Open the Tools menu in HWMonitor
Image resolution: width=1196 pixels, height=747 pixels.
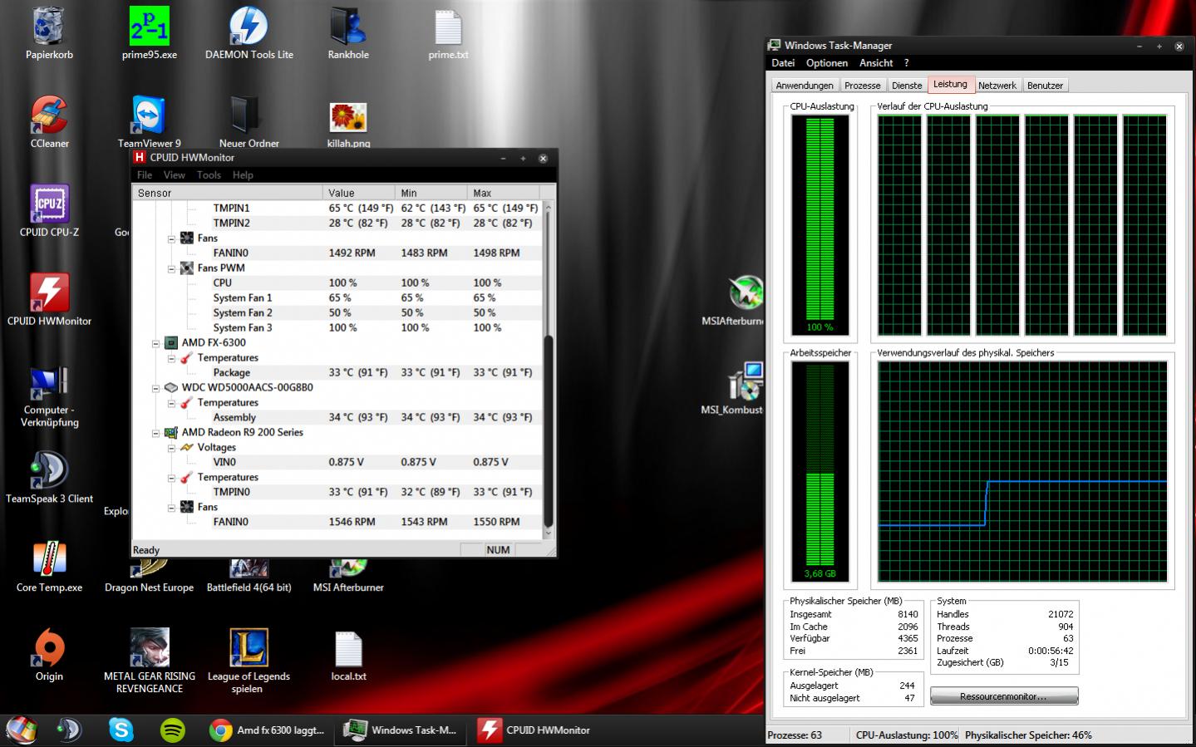tap(209, 174)
